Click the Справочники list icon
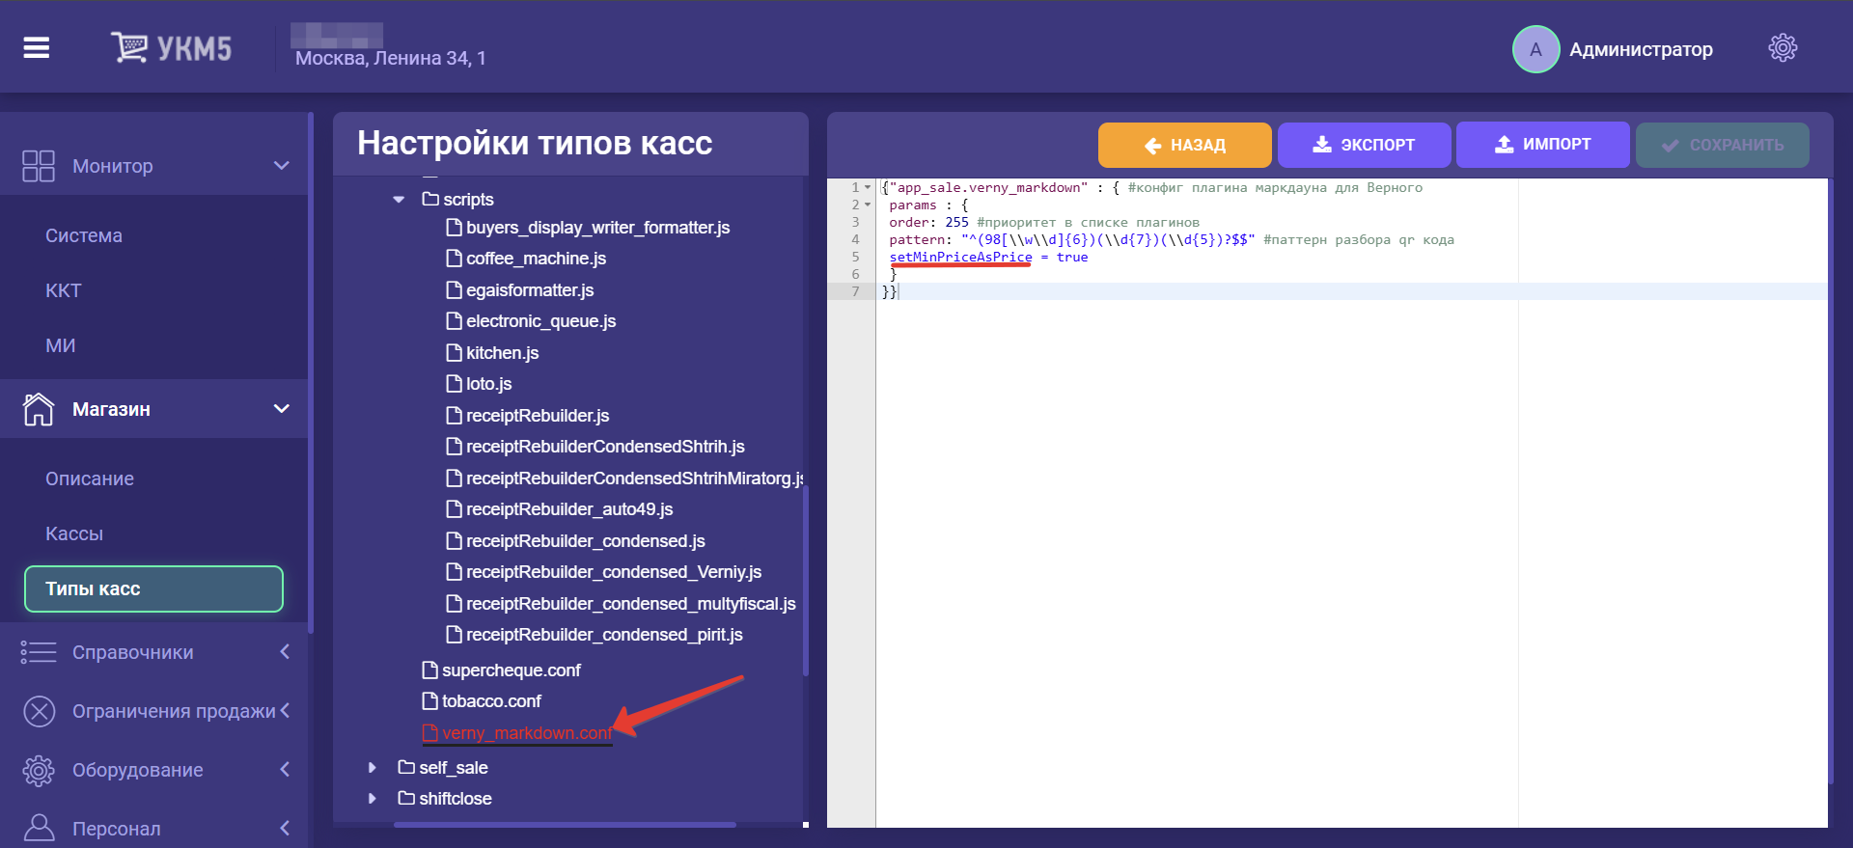The height and width of the screenshot is (848, 1853). pyautogui.click(x=39, y=652)
